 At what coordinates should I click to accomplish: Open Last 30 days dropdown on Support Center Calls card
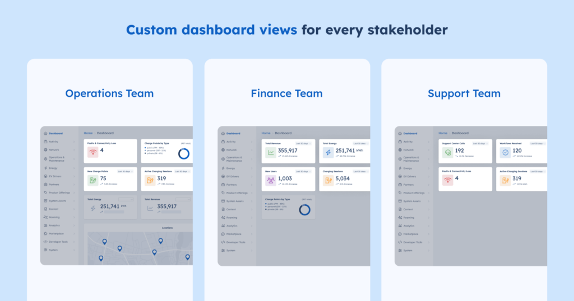click(480, 144)
